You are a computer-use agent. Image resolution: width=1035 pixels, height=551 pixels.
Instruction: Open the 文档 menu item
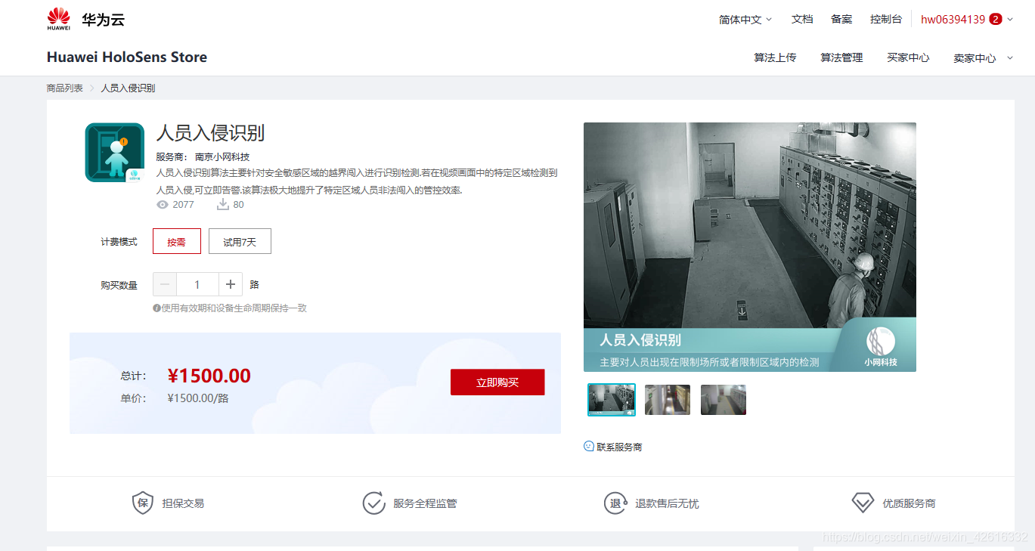(x=802, y=19)
